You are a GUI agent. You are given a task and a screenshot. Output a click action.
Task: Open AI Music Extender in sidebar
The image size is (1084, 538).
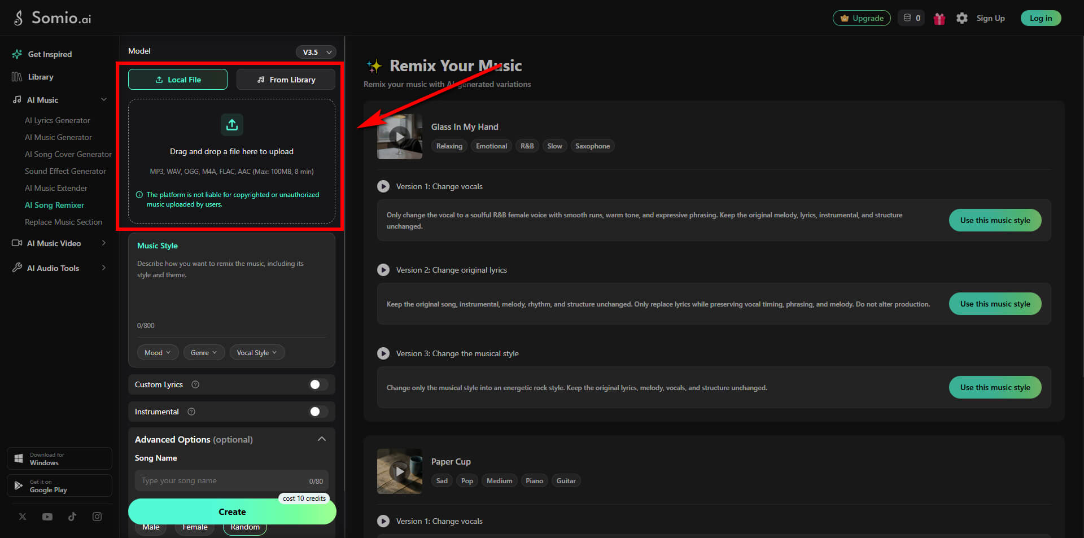(x=56, y=188)
